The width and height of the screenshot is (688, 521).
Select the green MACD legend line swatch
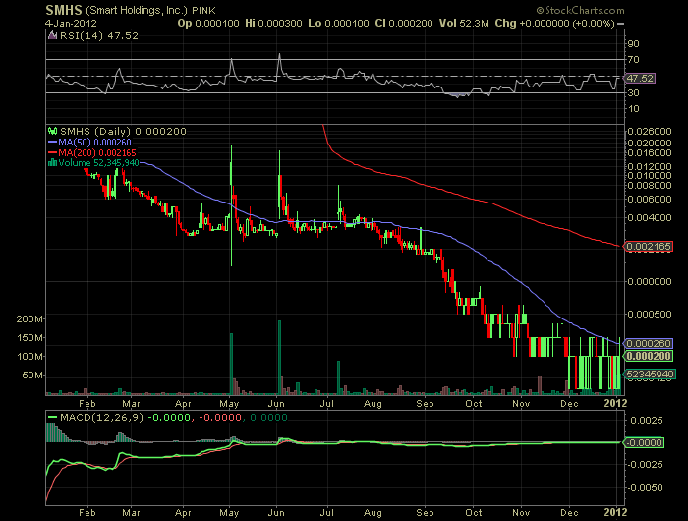53,417
